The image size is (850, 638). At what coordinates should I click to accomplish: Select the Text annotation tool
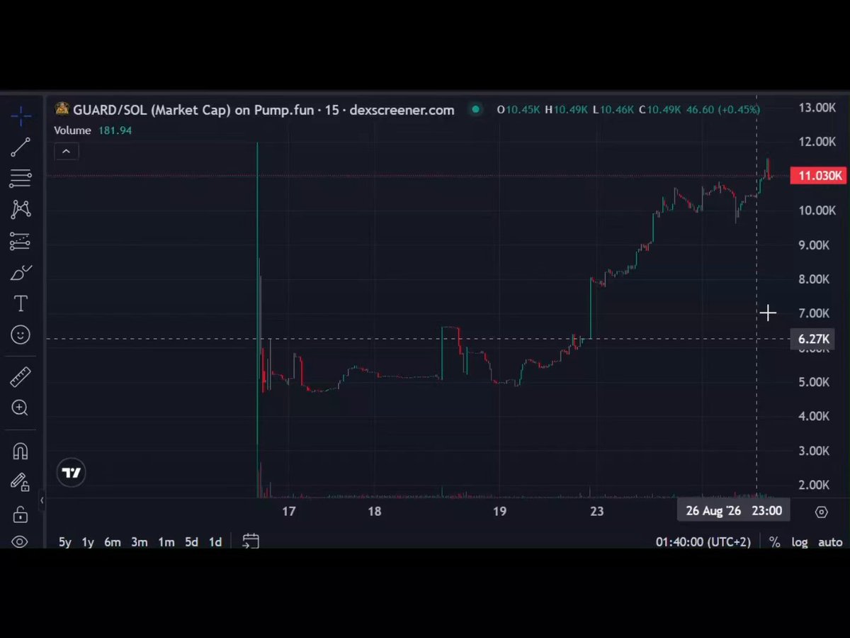pyautogui.click(x=21, y=304)
